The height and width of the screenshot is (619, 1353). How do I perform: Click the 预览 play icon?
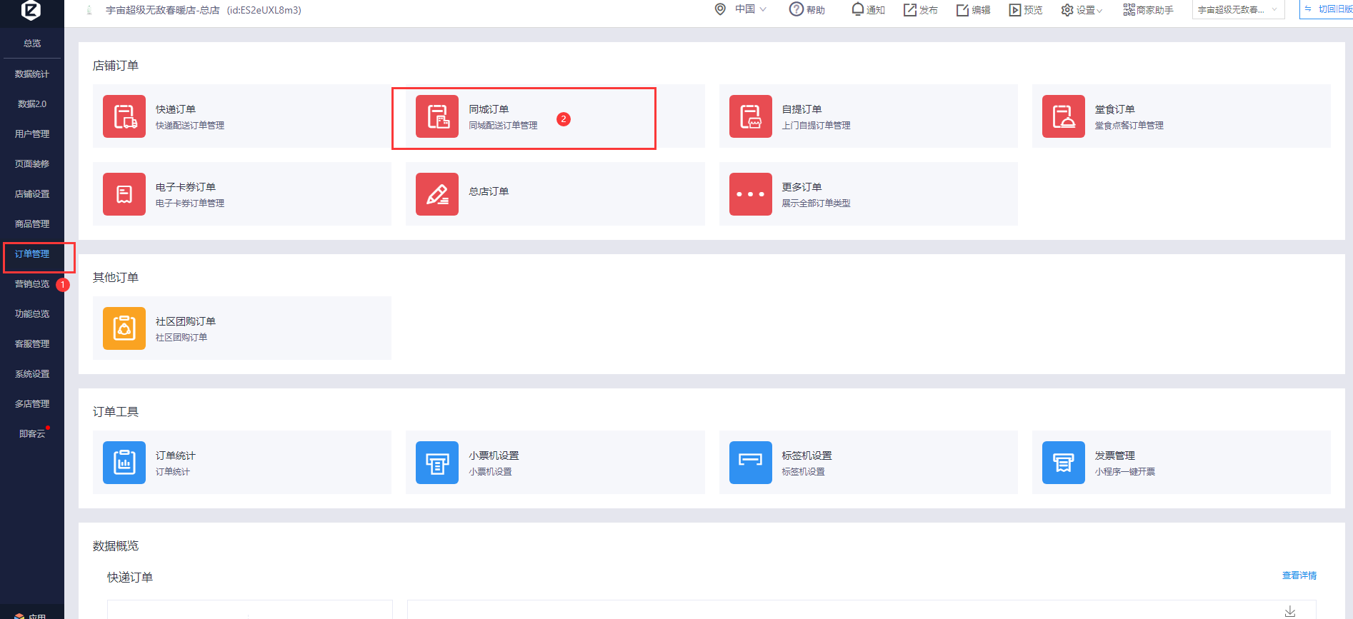(1015, 9)
